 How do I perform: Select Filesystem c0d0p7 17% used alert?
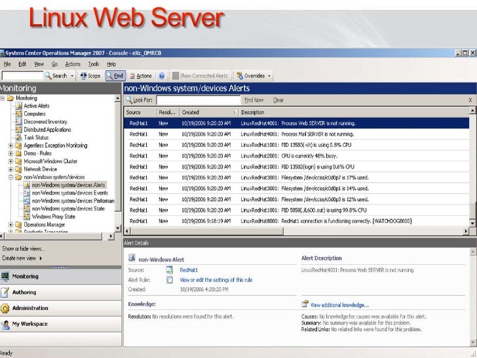click(x=297, y=178)
